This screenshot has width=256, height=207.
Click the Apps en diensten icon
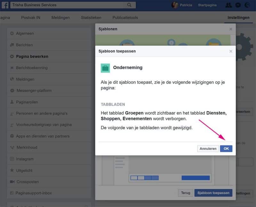(12, 136)
